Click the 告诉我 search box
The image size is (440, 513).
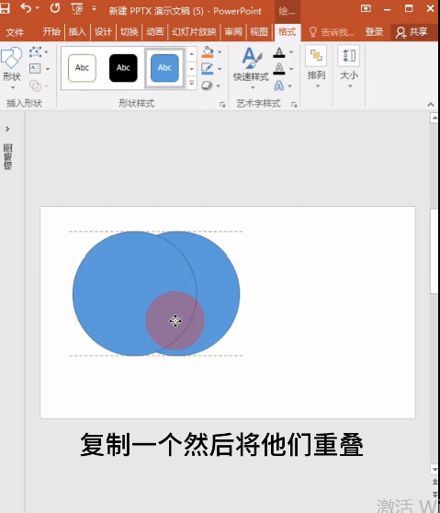[332, 32]
